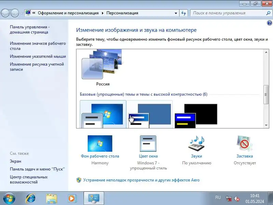
Task: Switch to Control Panel taskbar button
Action: point(94,199)
